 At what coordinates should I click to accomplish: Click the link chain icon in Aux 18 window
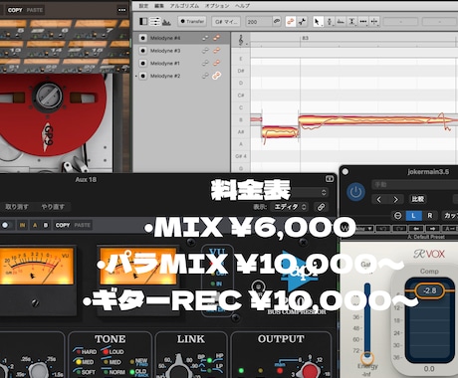point(321,207)
